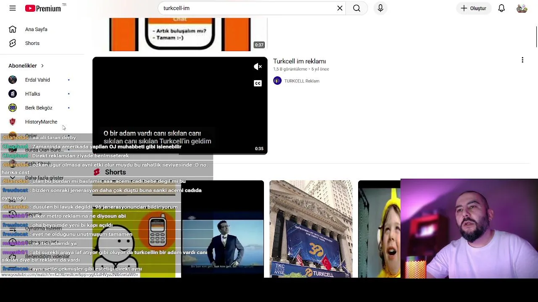Open Berk Bekgöz subscription
This screenshot has height=302, width=538.
click(x=39, y=108)
